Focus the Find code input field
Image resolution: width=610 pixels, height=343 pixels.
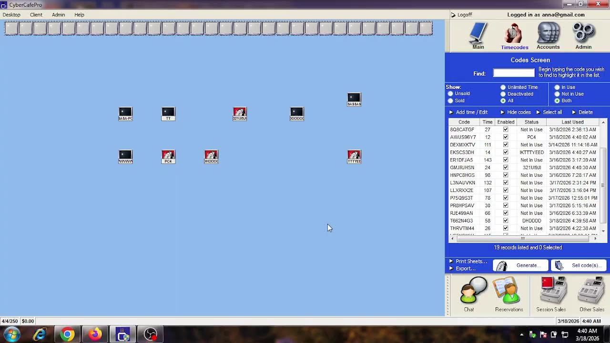click(514, 73)
